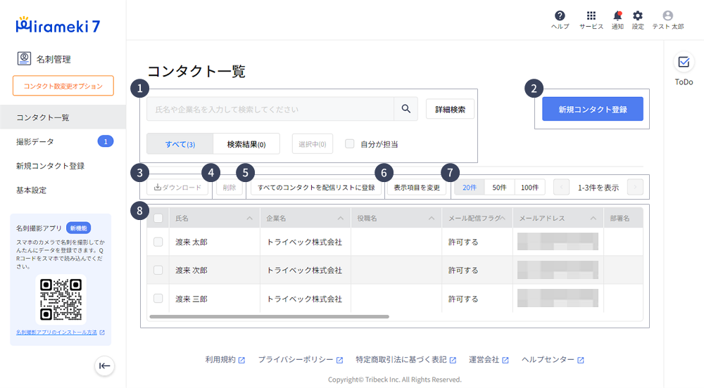
Task: Check the row for 渡来 太郎
Action: (158, 242)
